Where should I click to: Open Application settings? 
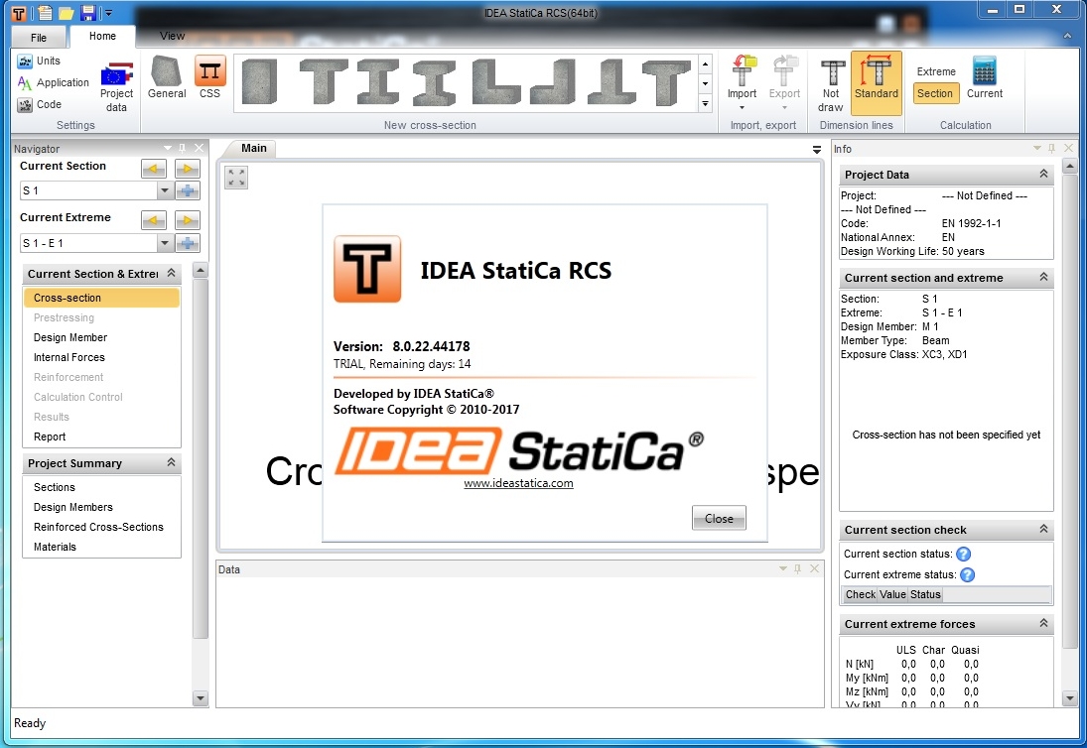[54, 82]
